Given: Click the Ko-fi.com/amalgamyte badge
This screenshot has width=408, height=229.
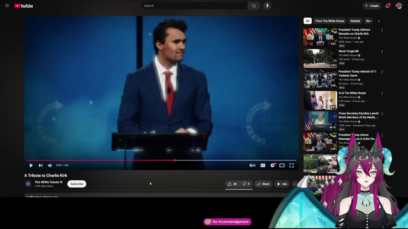Looking at the screenshot, I should 228,222.
